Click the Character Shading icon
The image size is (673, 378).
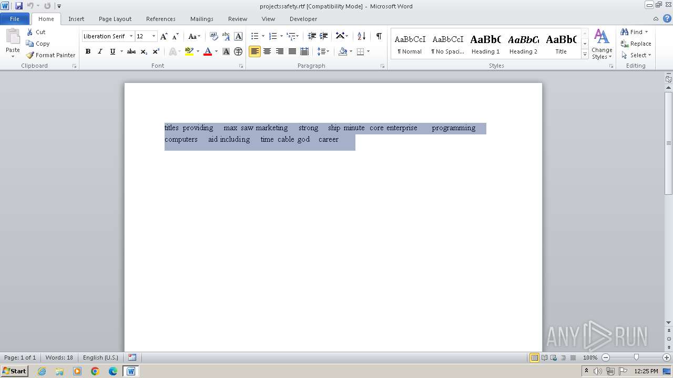(226, 51)
